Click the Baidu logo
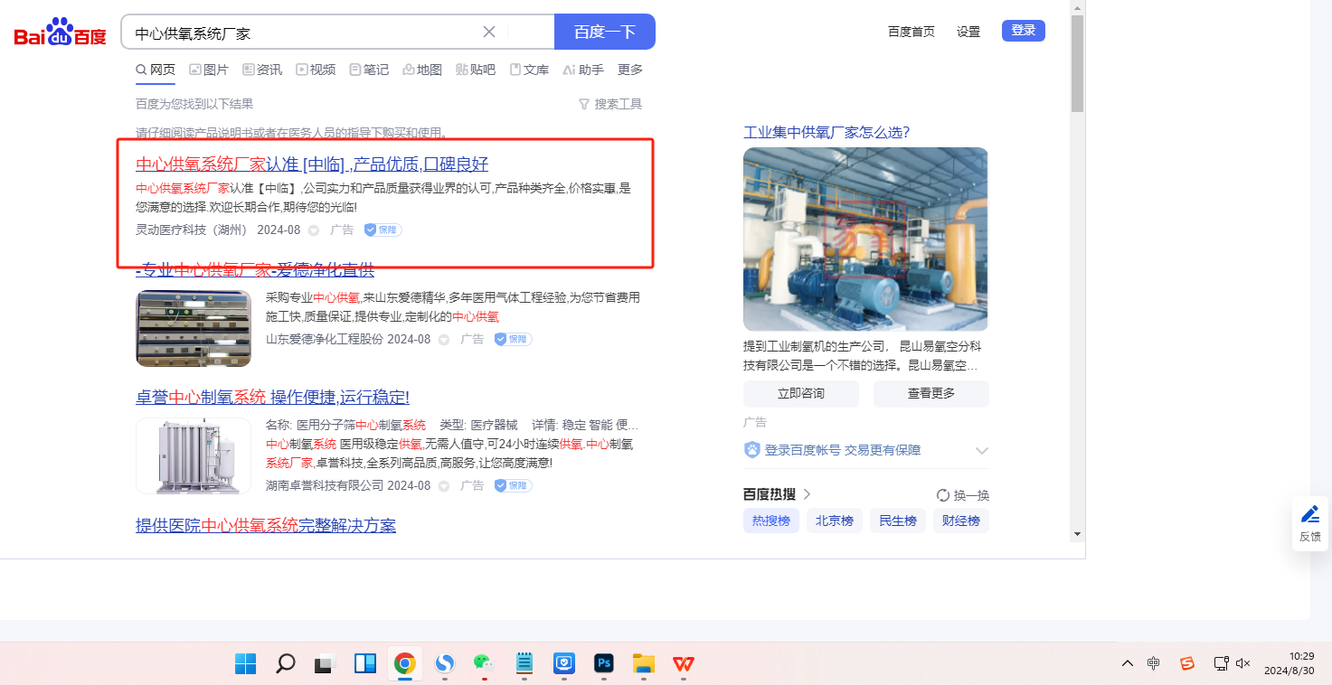The height and width of the screenshot is (685, 1332). pos(60,33)
